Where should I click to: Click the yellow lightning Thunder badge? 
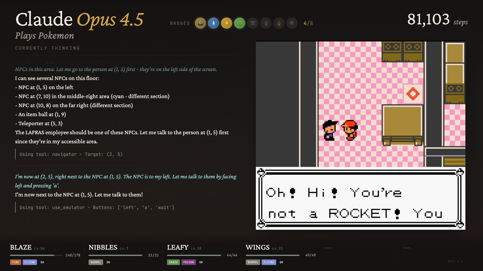[226, 23]
